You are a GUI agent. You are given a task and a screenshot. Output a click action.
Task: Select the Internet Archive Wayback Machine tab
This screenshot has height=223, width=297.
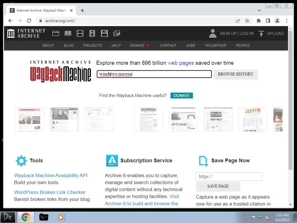41,10
